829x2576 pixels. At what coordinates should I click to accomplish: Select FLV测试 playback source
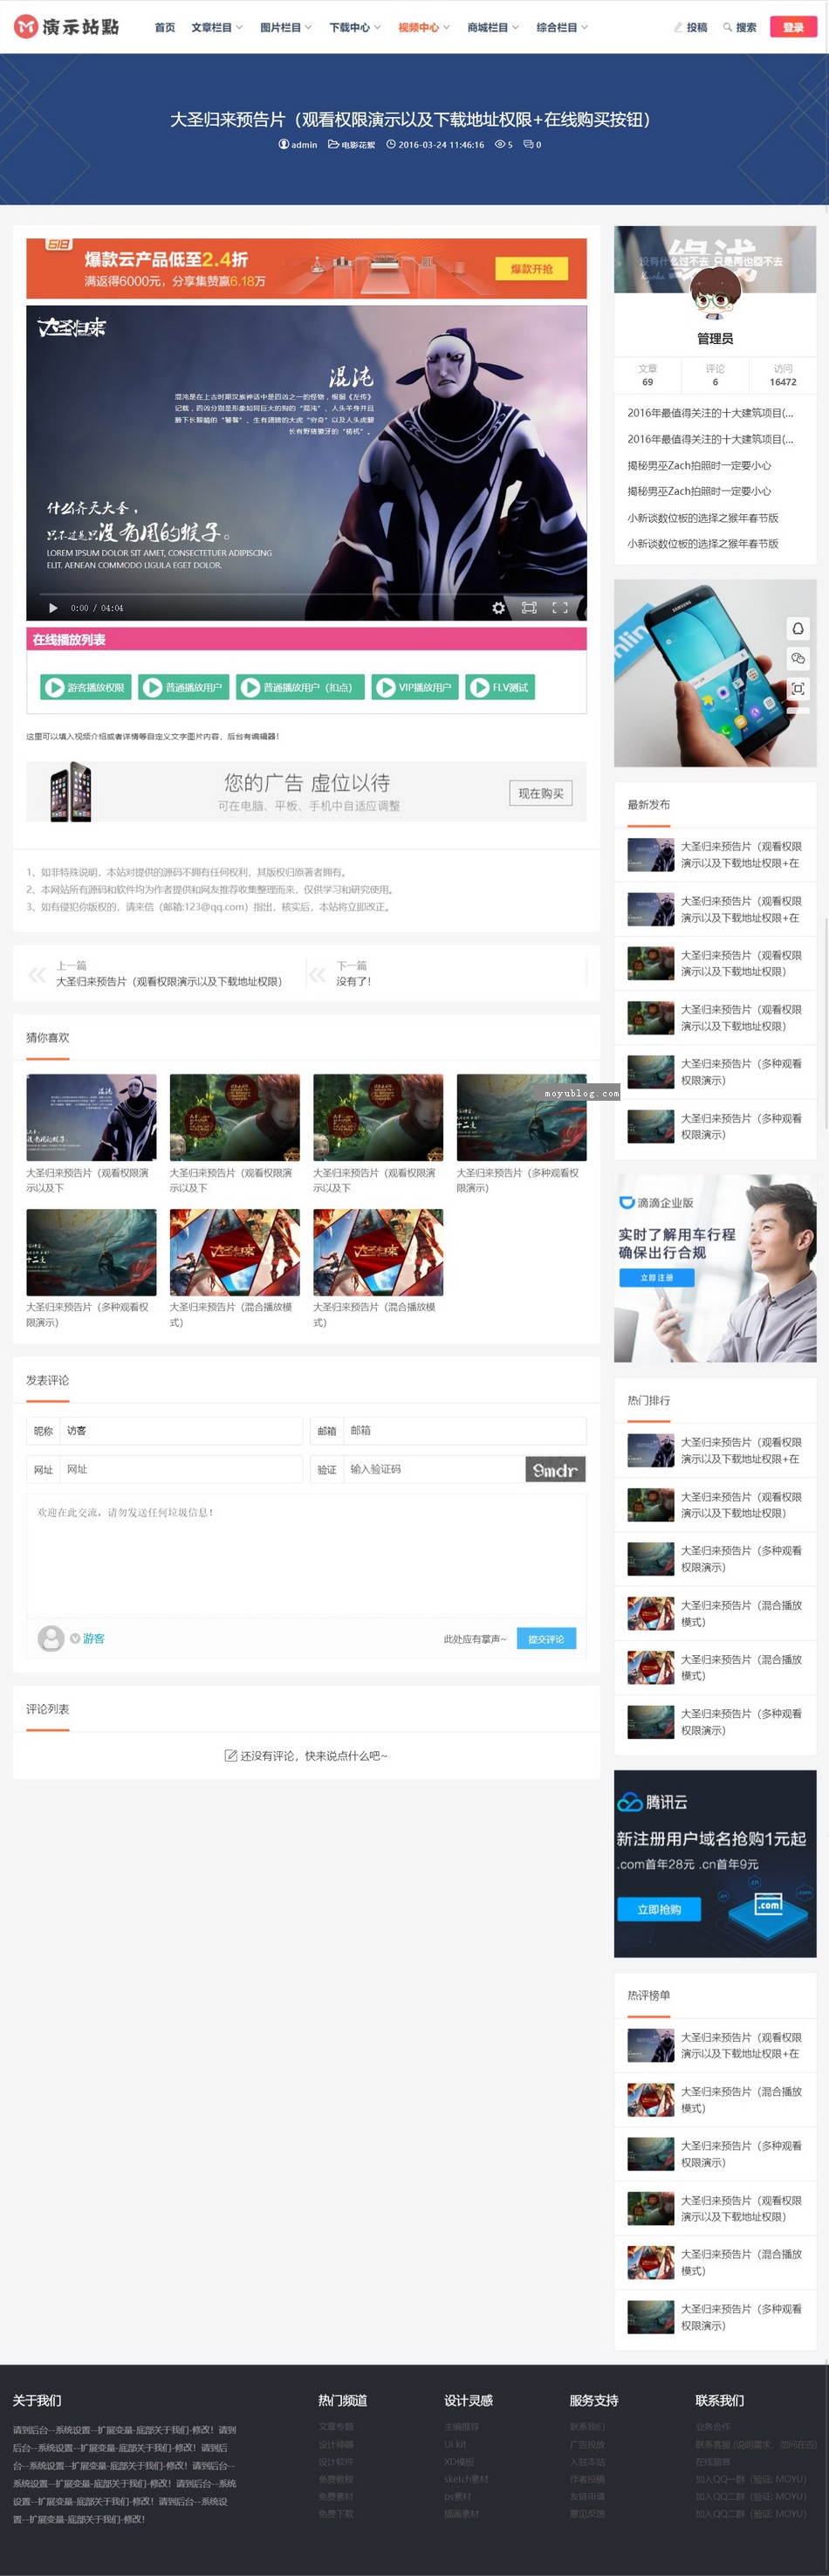[500, 687]
